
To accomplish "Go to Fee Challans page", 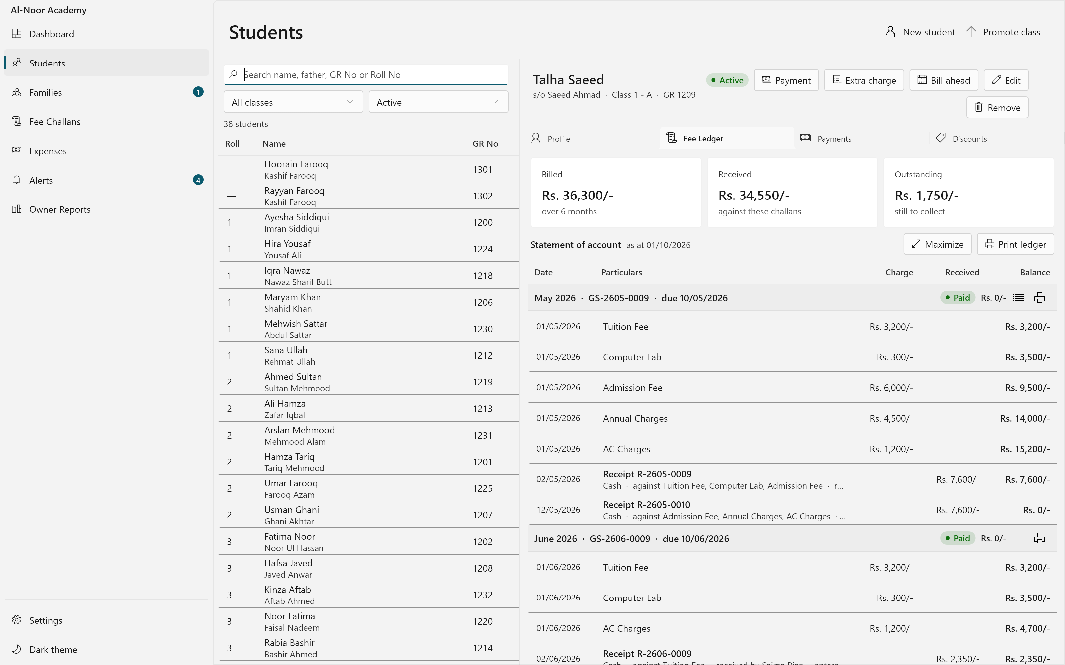I will (x=106, y=121).
